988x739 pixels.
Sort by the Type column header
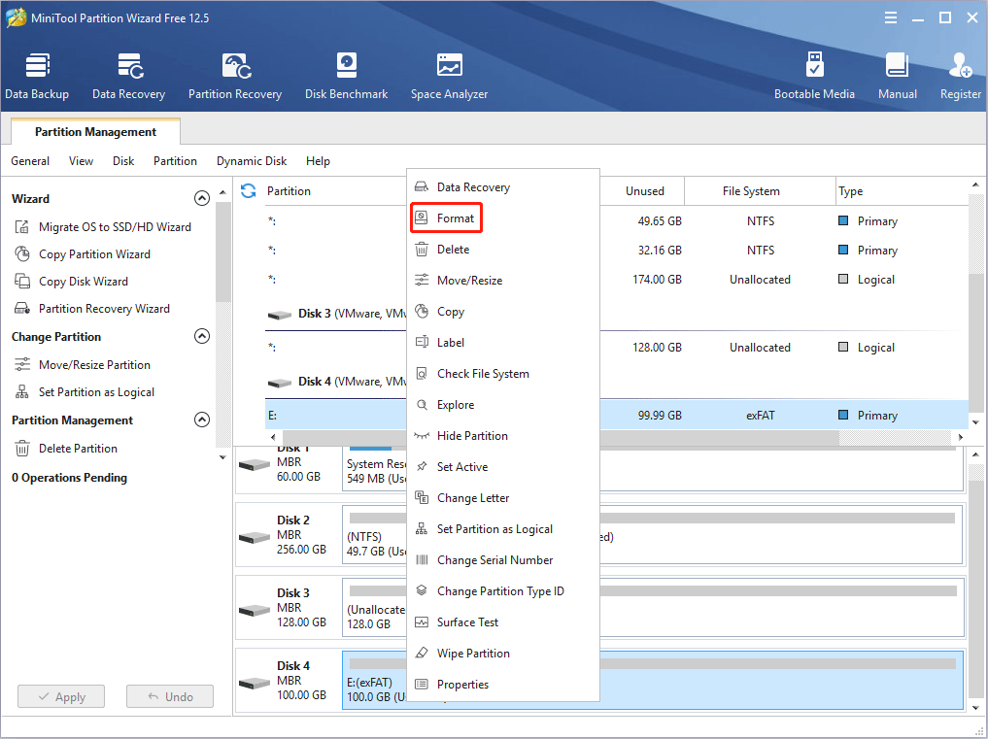[x=903, y=191]
